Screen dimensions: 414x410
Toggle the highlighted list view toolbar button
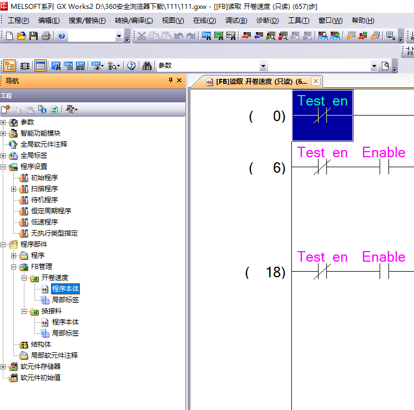click(x=40, y=66)
